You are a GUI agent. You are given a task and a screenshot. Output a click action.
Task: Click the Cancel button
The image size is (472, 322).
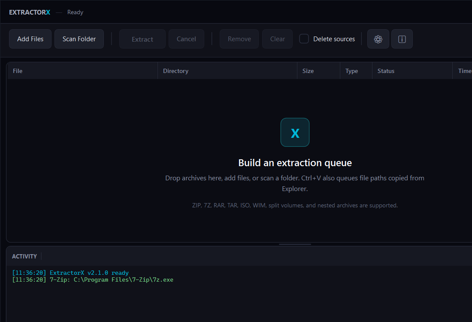[186, 38]
